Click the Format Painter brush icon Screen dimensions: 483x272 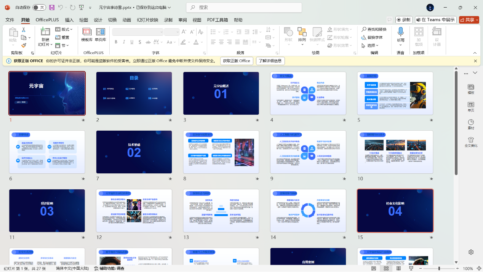pos(24,45)
